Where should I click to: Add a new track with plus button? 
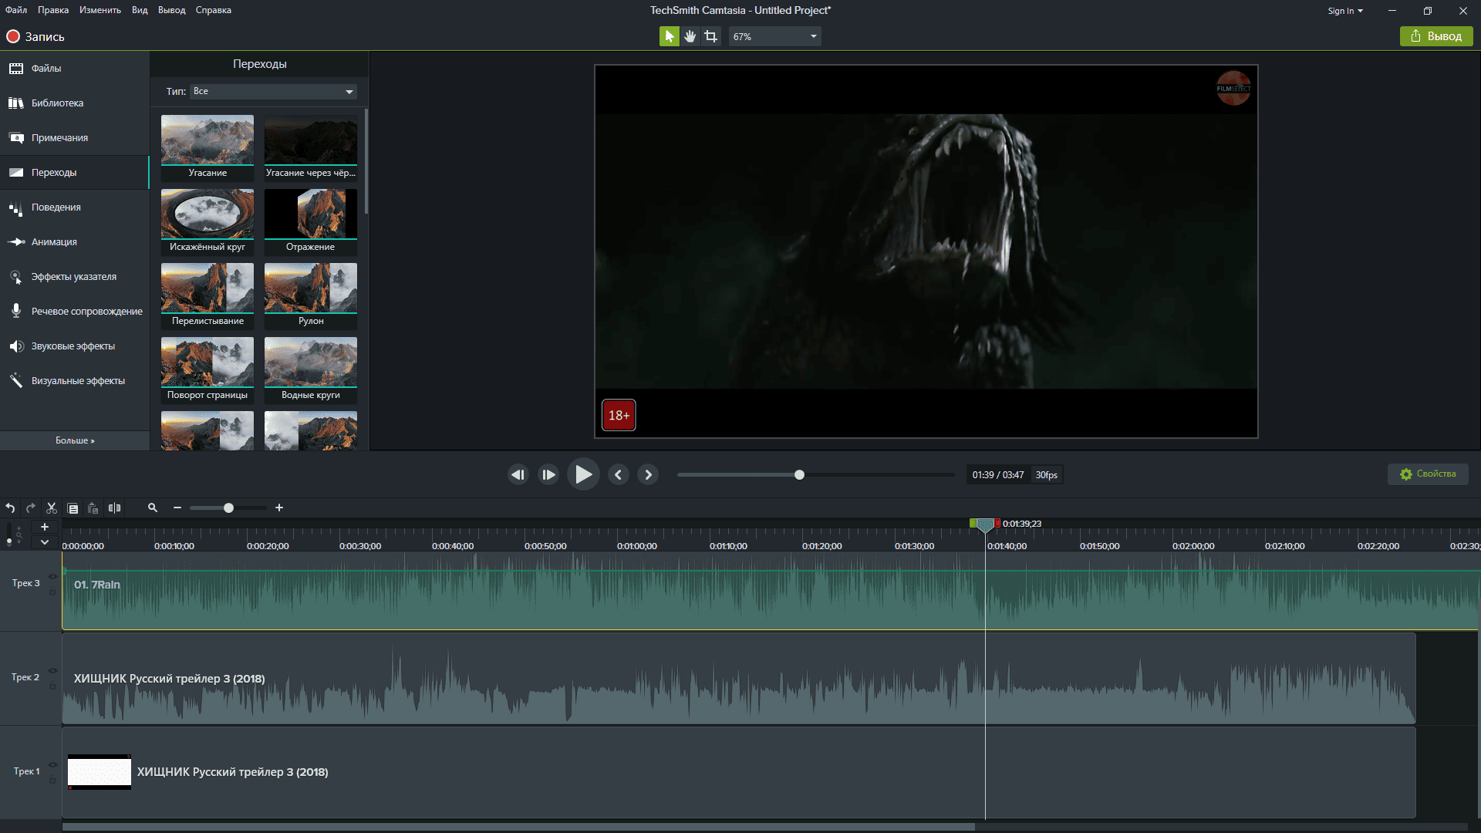coord(45,527)
